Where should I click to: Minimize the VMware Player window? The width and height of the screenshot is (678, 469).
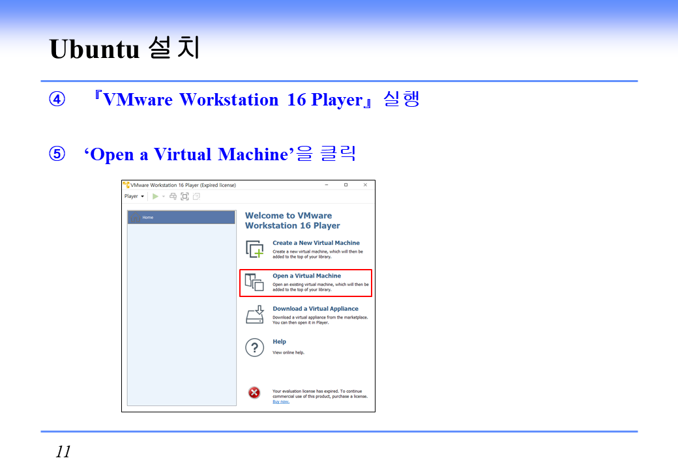[327, 185]
